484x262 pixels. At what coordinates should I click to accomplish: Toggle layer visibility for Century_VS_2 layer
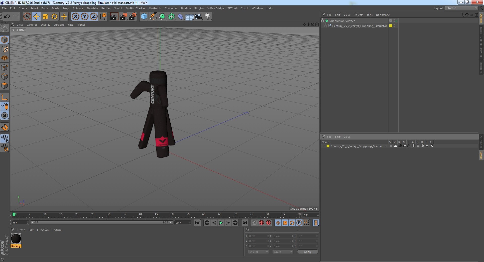(x=395, y=146)
